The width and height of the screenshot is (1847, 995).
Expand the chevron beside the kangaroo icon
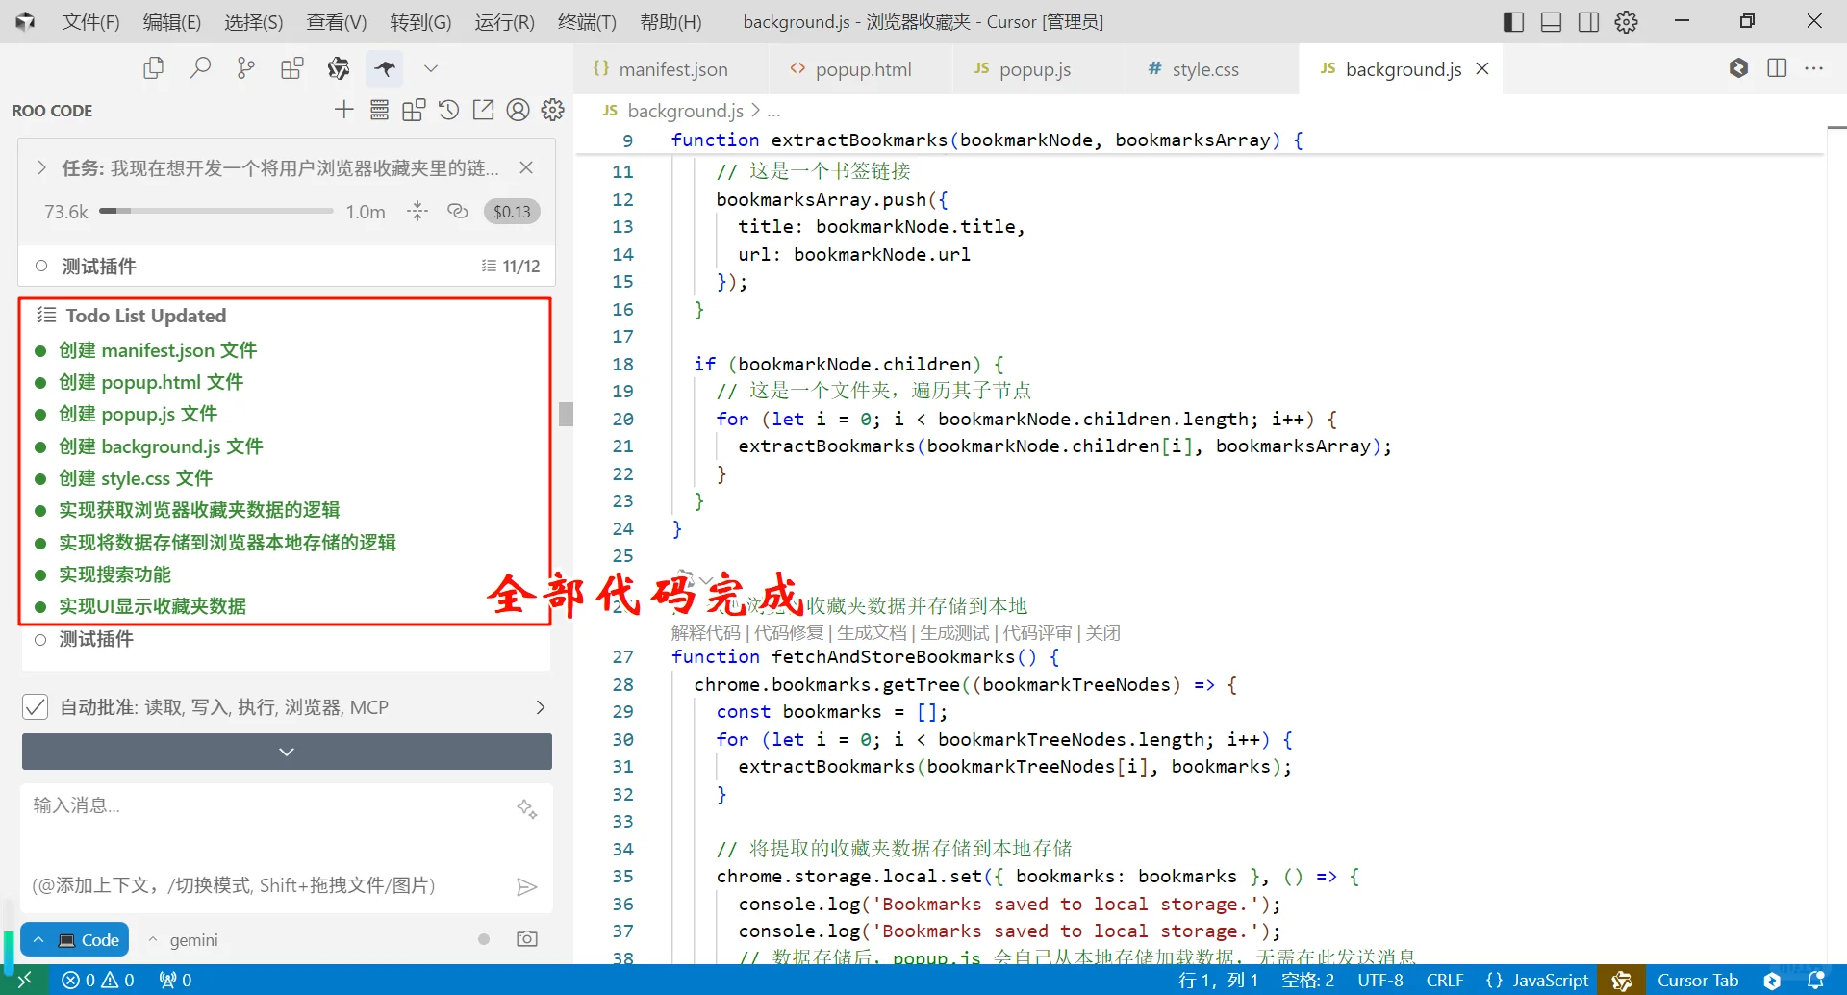pos(430,68)
